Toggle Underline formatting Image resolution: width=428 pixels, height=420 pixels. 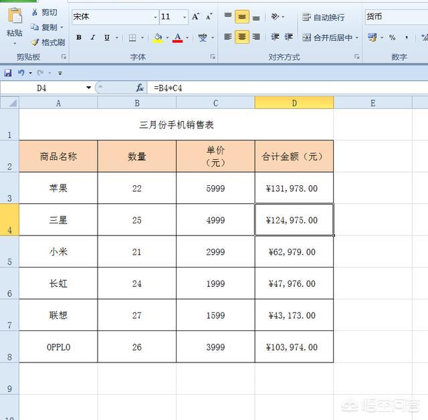click(107, 37)
